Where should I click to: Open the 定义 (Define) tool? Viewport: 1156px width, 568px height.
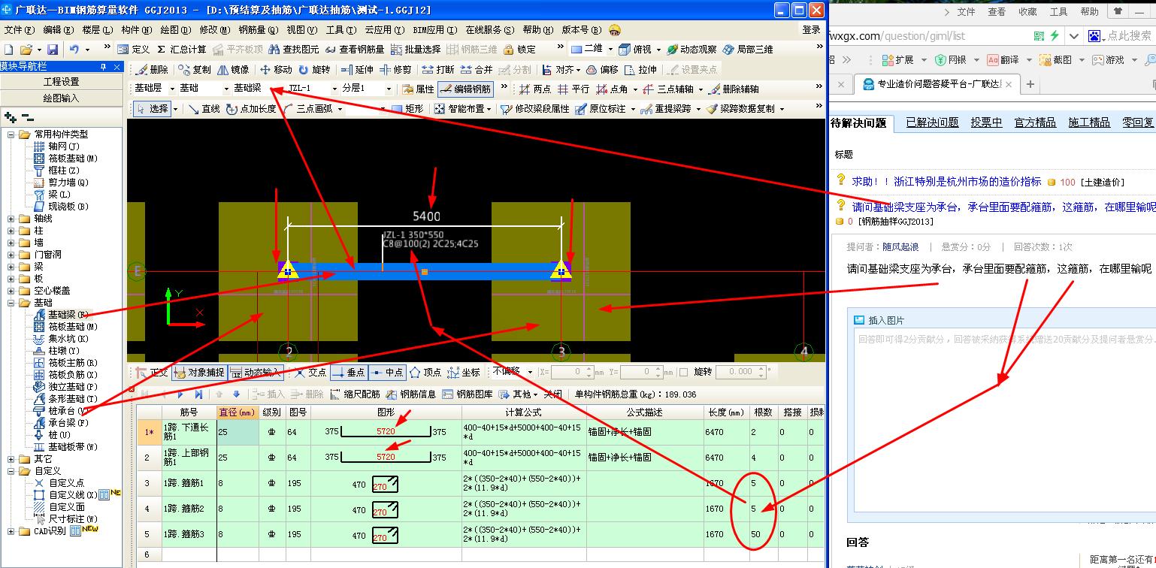click(x=135, y=49)
